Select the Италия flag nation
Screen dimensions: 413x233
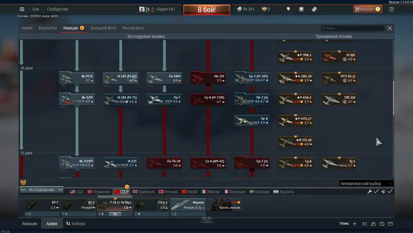pos(210,192)
